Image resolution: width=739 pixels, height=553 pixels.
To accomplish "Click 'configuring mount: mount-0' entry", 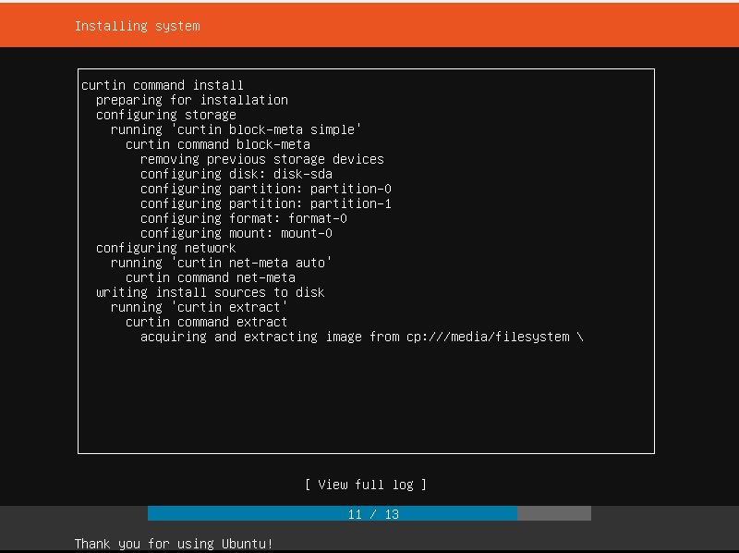I will 236,233.
